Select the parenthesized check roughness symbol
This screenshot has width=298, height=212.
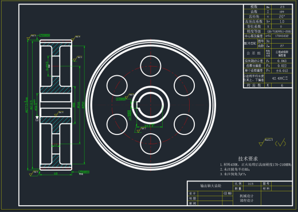[280, 142]
